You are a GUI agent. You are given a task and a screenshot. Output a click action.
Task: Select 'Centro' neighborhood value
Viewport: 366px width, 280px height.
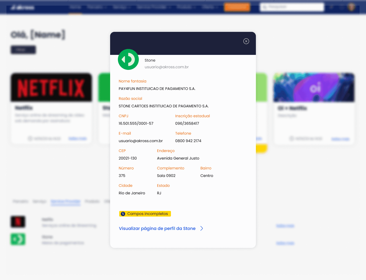[207, 176]
